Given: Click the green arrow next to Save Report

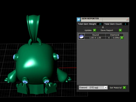Looking at the screenshot, I should tap(120, 30).
